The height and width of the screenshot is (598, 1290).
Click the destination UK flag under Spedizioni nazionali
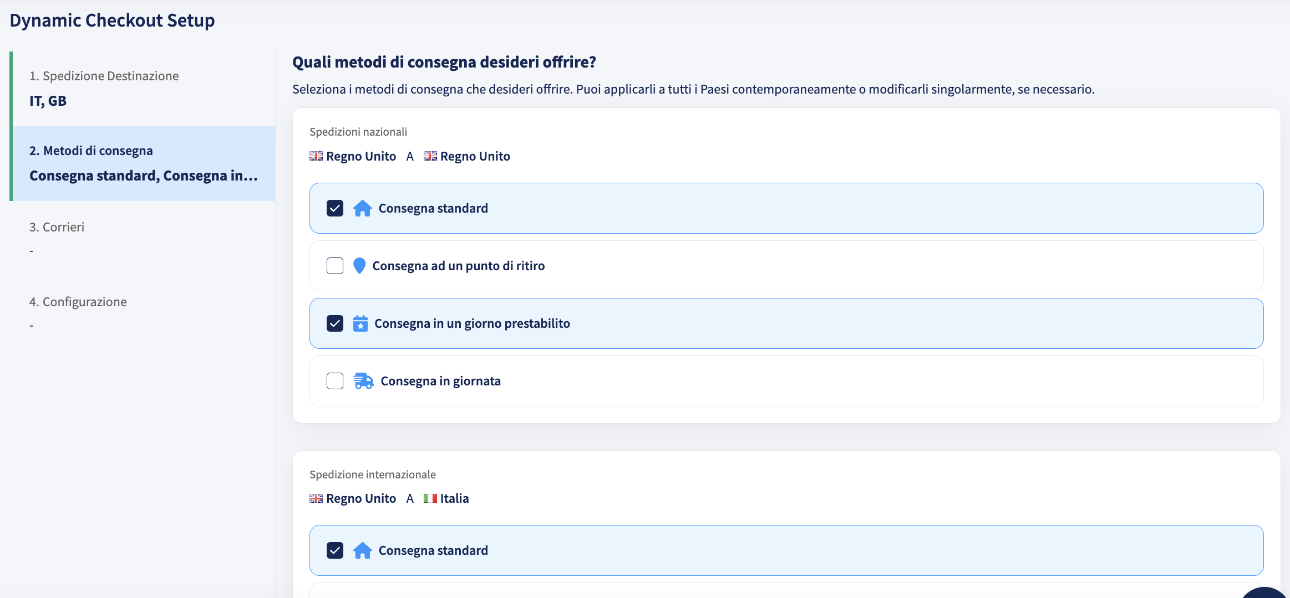[430, 156]
